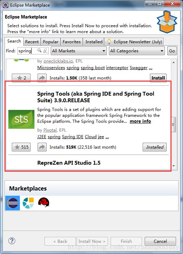The image size is (183, 254).
Task: Click the Spring Tools 3.9.0.RELEASE title
Action: pyautogui.click(x=96, y=97)
